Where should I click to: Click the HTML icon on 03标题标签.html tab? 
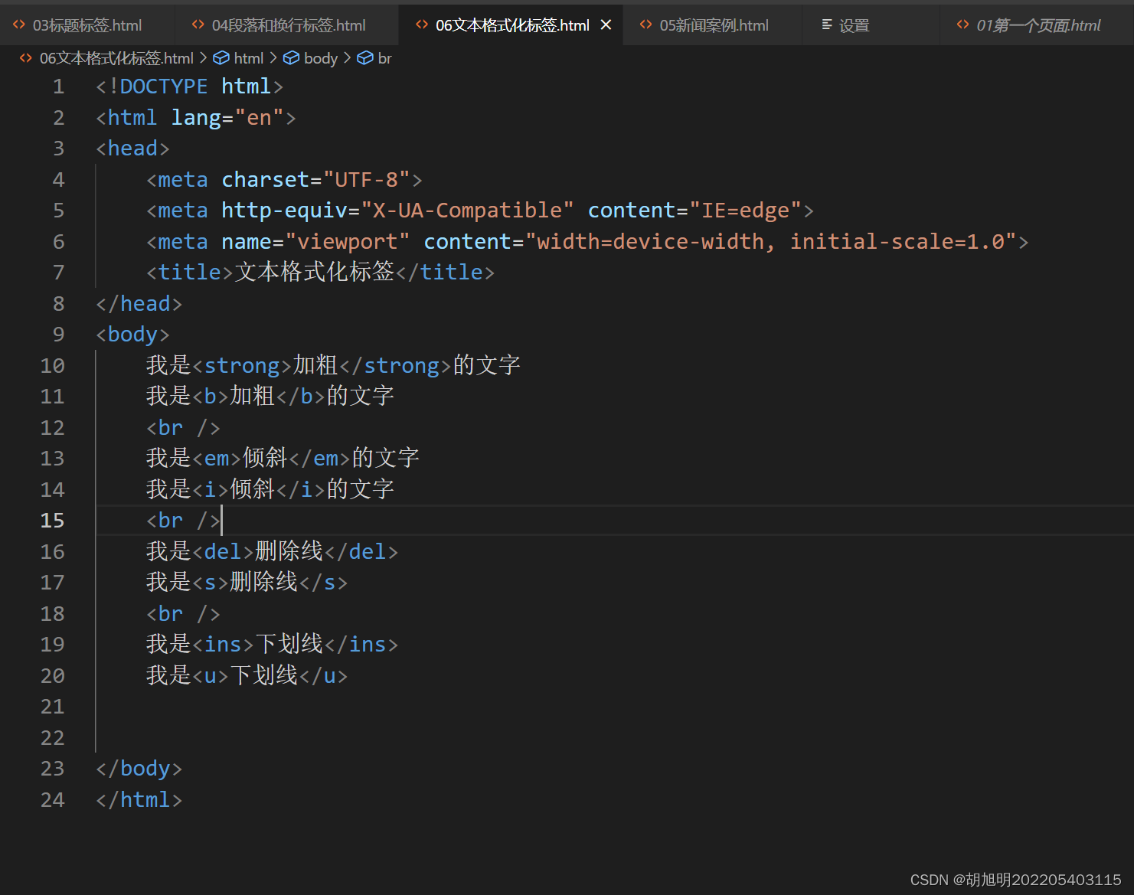(x=18, y=24)
